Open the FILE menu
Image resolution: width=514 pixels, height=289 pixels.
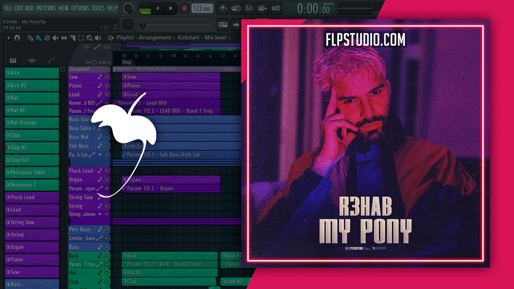(x=8, y=8)
